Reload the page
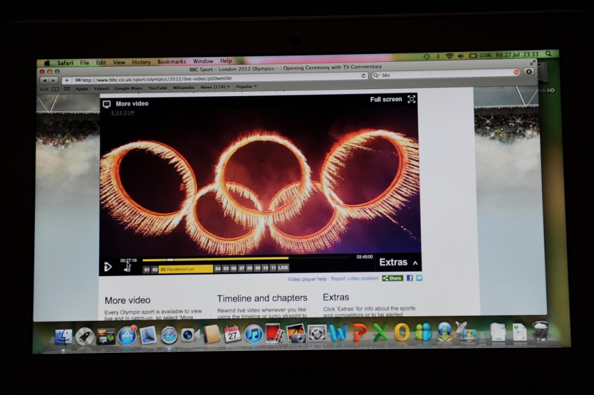594x395 pixels. [x=363, y=76]
